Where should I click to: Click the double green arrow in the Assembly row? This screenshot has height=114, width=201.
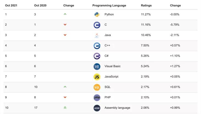65,107
